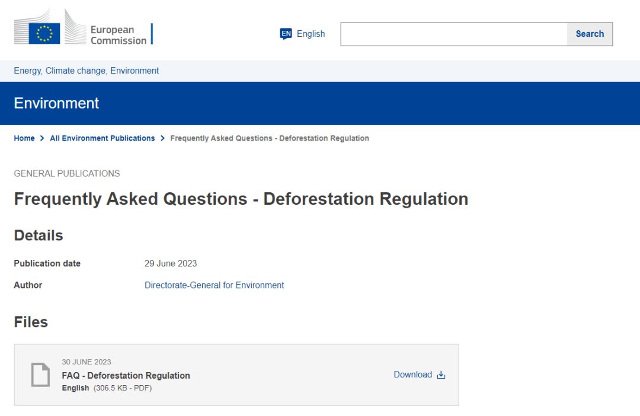This screenshot has width=640, height=416.
Task: Click the document file icon
Action: 40,374
